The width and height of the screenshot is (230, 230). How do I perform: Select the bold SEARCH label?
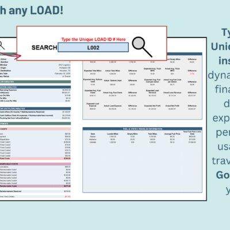click(x=44, y=48)
